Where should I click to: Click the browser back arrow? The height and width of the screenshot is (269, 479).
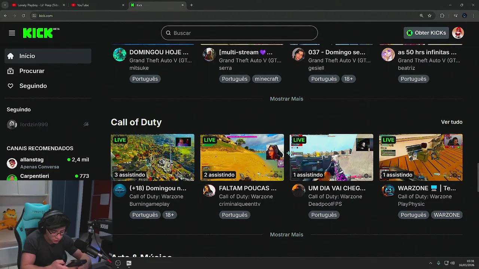pos(5,16)
